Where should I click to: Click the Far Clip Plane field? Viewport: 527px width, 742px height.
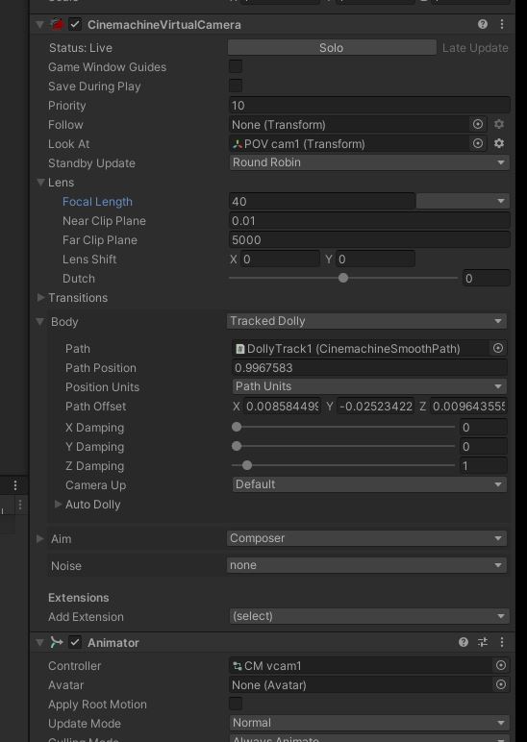click(x=369, y=240)
